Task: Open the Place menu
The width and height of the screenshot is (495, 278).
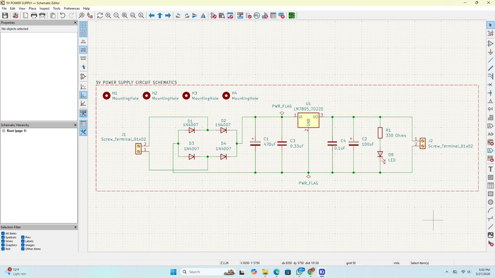Action: point(32,8)
